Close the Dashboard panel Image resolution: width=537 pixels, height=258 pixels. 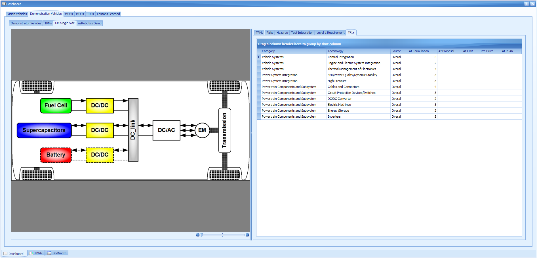tap(532, 4)
